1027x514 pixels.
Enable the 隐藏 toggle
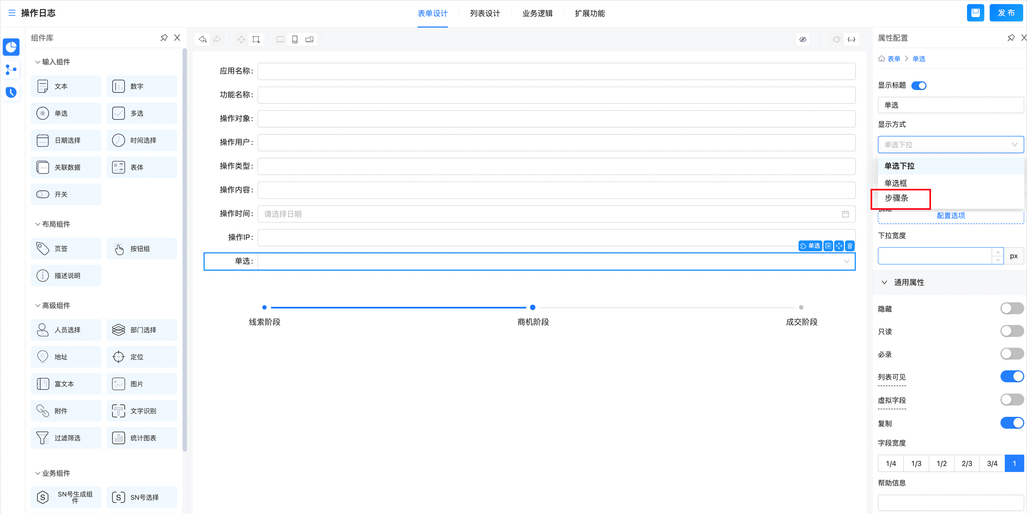pyautogui.click(x=1012, y=308)
